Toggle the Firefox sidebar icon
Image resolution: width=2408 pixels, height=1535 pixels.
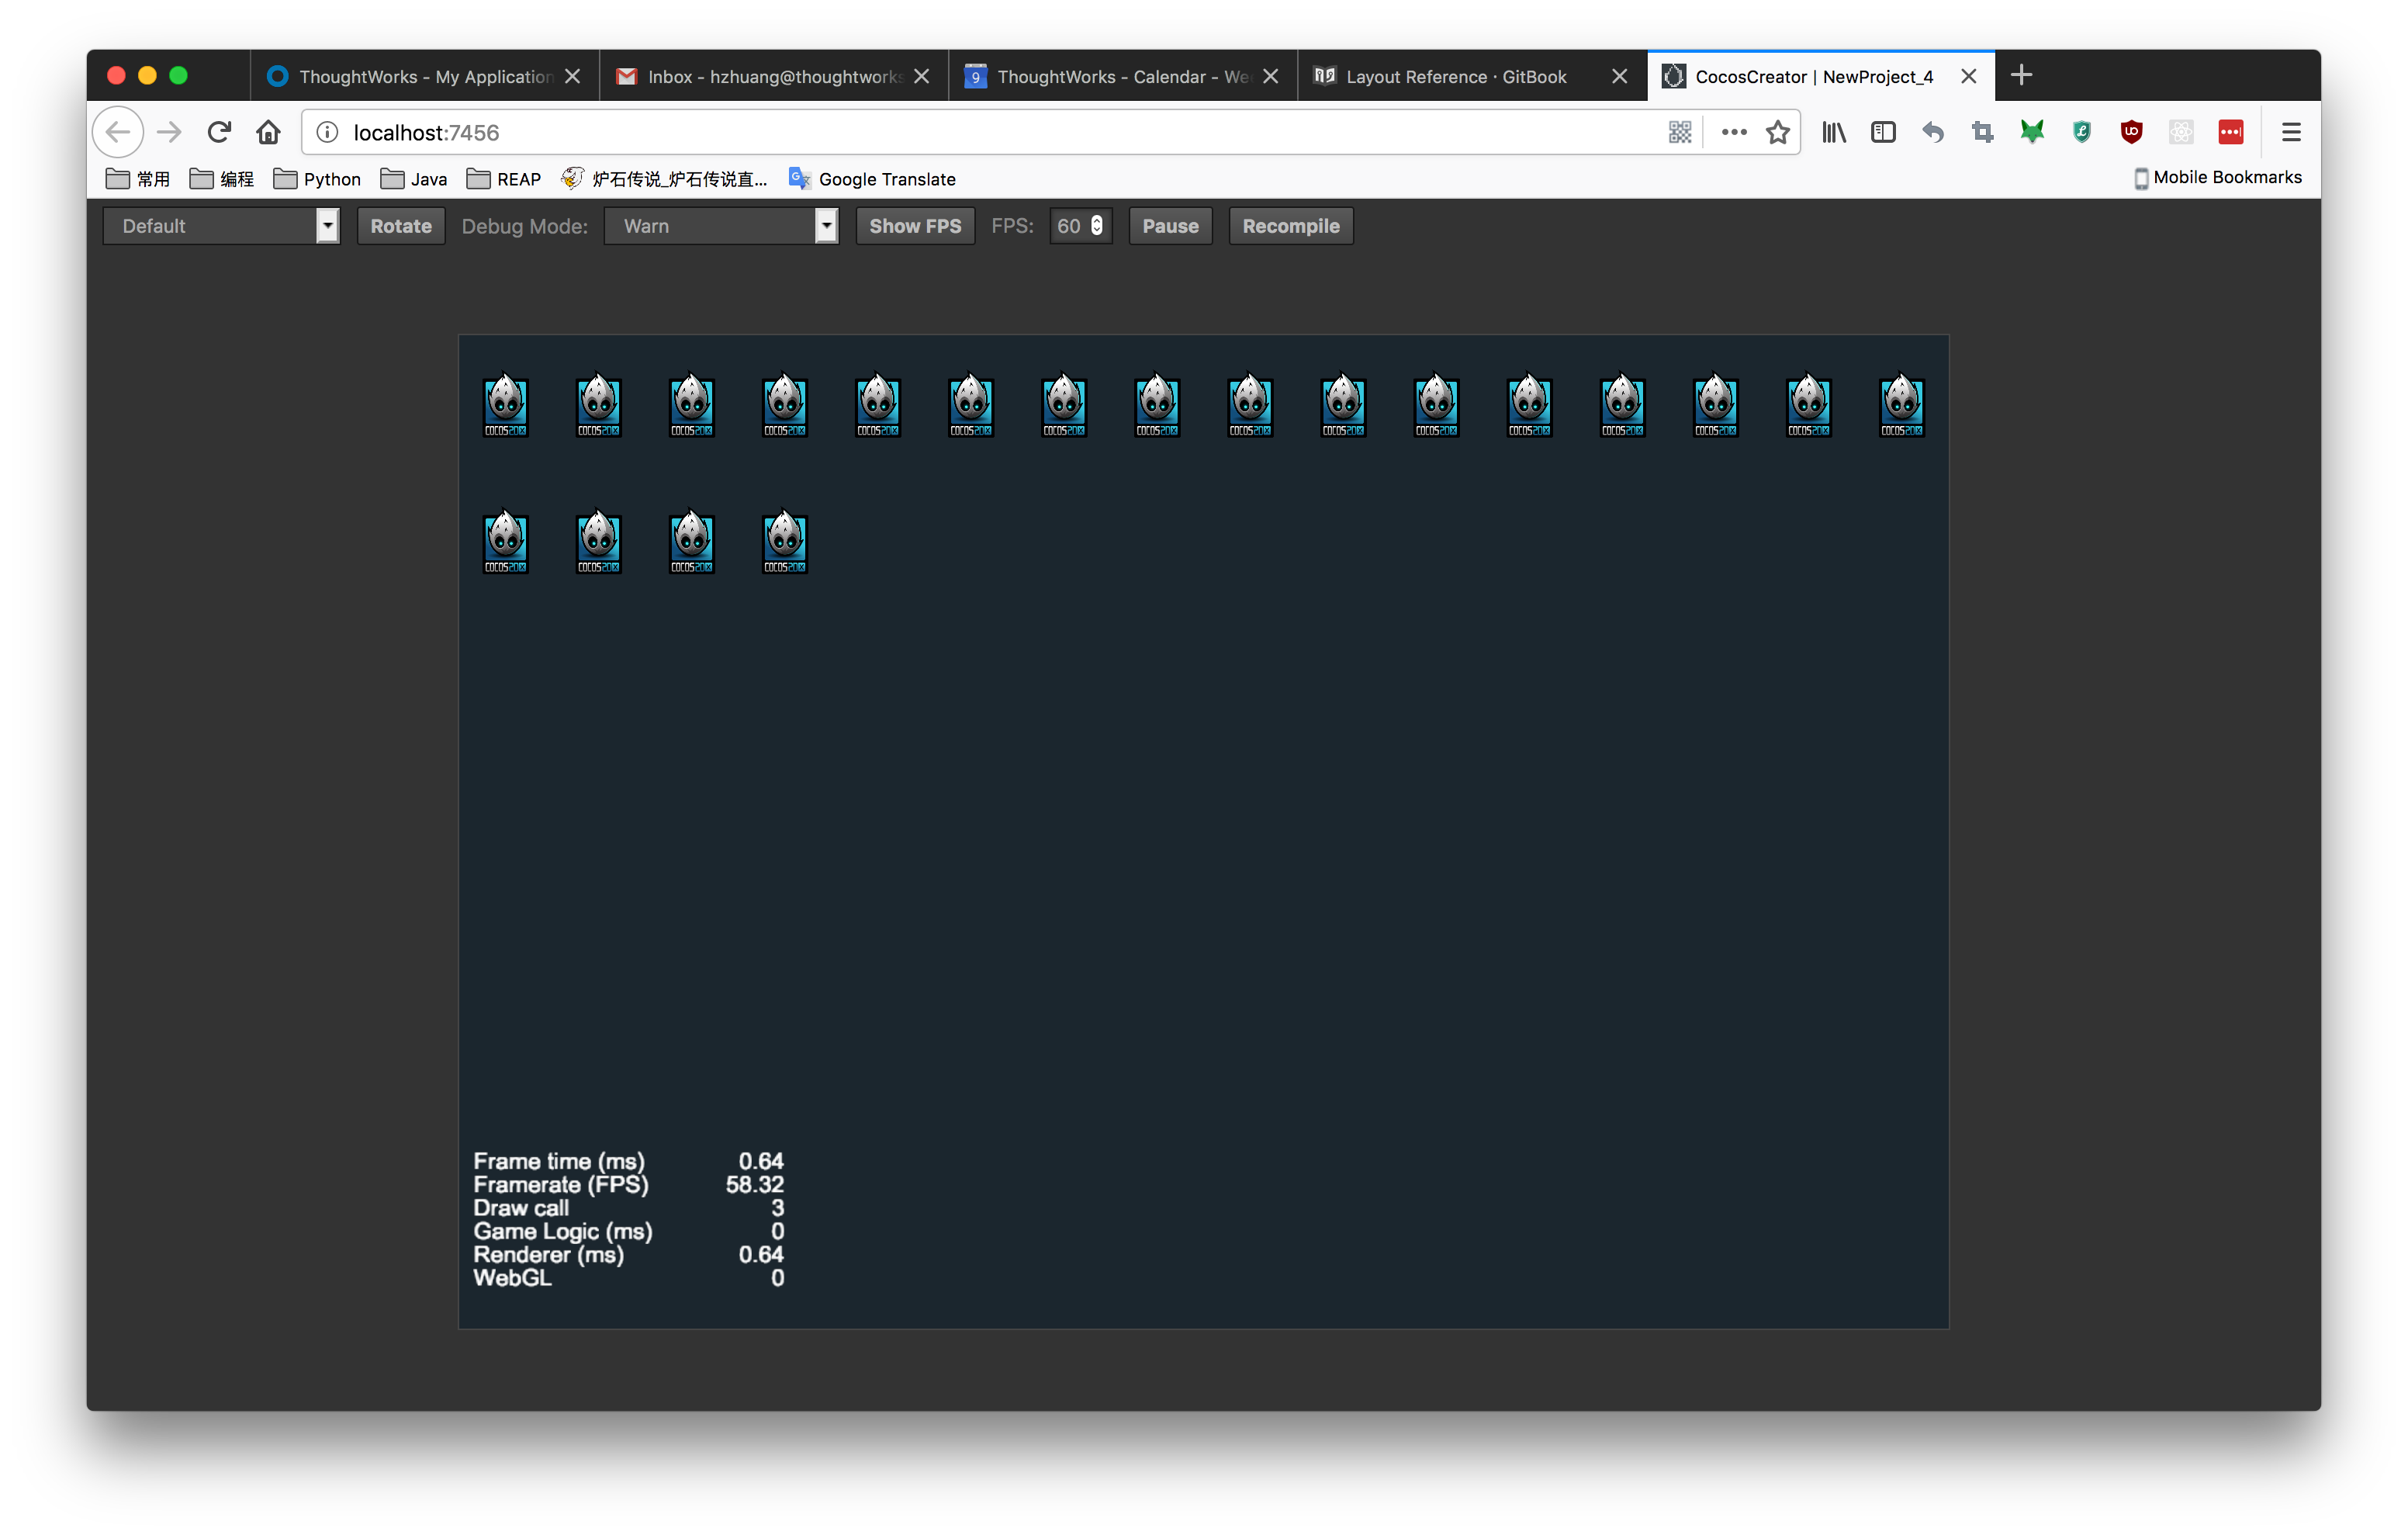[1883, 131]
